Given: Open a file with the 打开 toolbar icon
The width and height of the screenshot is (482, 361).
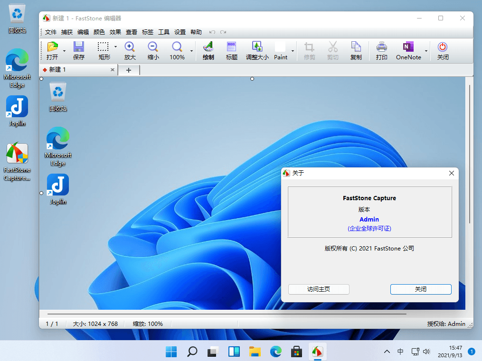Looking at the screenshot, I should click(52, 51).
